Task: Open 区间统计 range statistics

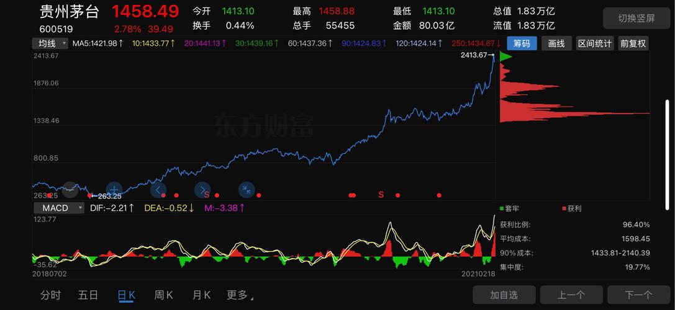Action: point(594,43)
